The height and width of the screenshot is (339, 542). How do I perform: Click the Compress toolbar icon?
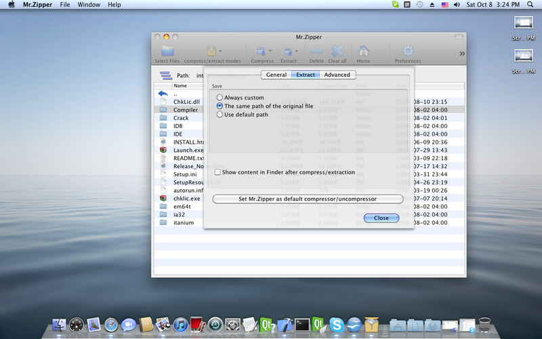(260, 52)
